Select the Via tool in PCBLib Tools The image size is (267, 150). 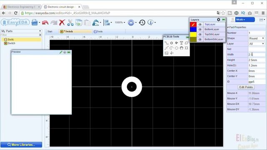click(x=176, y=43)
